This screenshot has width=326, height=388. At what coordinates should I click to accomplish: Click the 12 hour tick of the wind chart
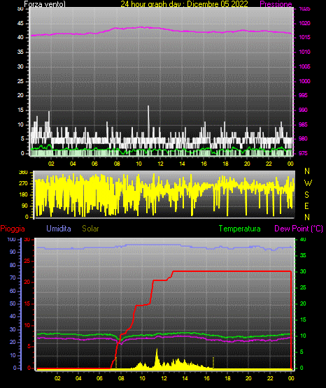[160, 164]
